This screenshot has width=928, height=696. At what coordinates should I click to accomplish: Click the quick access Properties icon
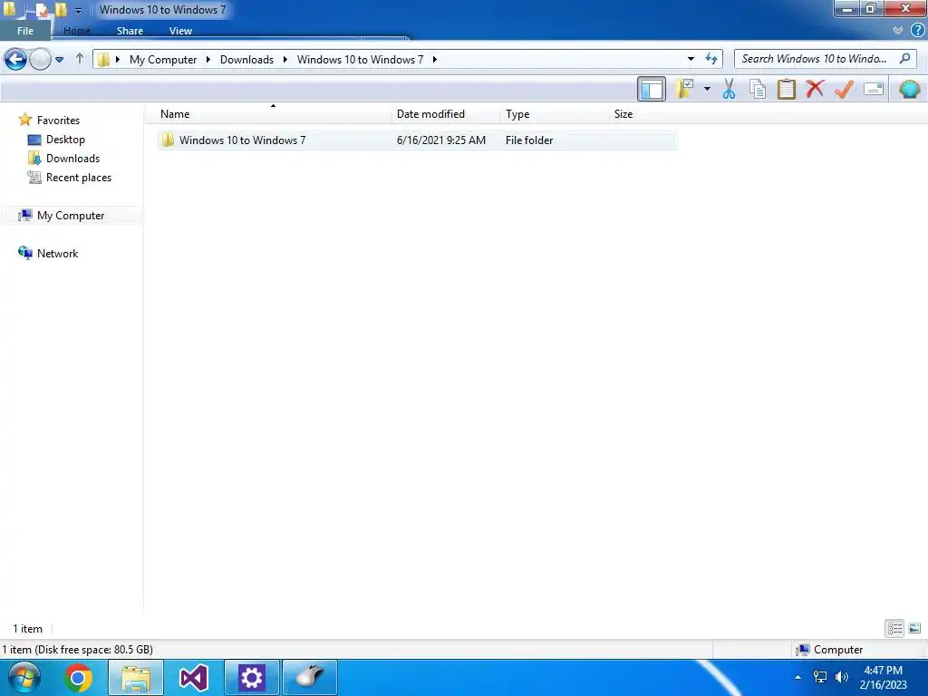click(x=41, y=9)
